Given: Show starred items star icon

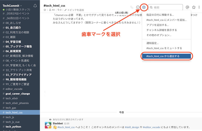Looking at the screenshot, I should pyautogui.click(x=194, y=7).
